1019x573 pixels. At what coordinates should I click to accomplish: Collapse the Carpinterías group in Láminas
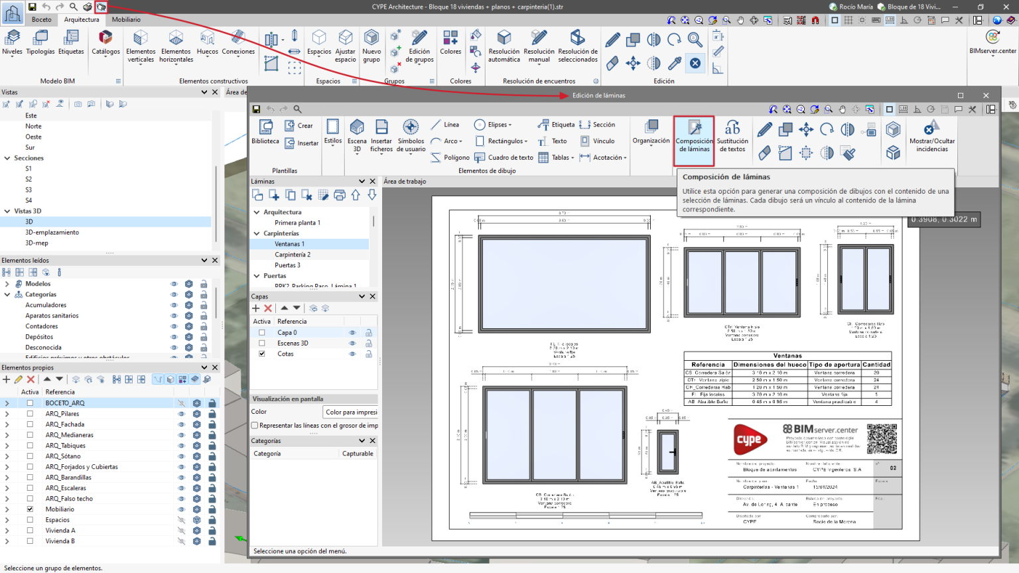pyautogui.click(x=257, y=233)
